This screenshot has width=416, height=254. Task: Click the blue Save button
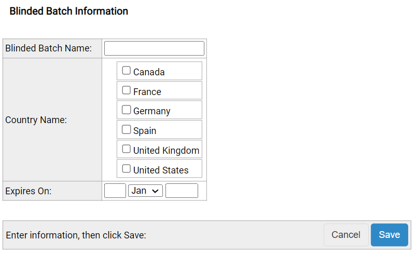(x=389, y=235)
